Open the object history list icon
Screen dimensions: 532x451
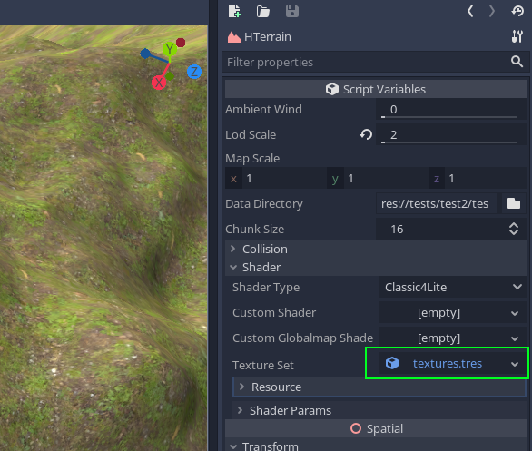(517, 11)
